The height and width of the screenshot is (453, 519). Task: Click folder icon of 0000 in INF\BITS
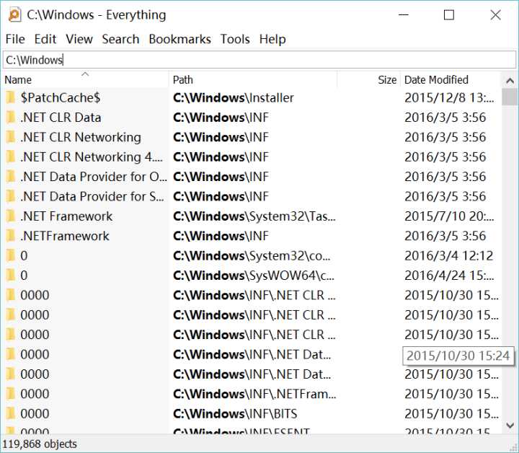[11, 413]
